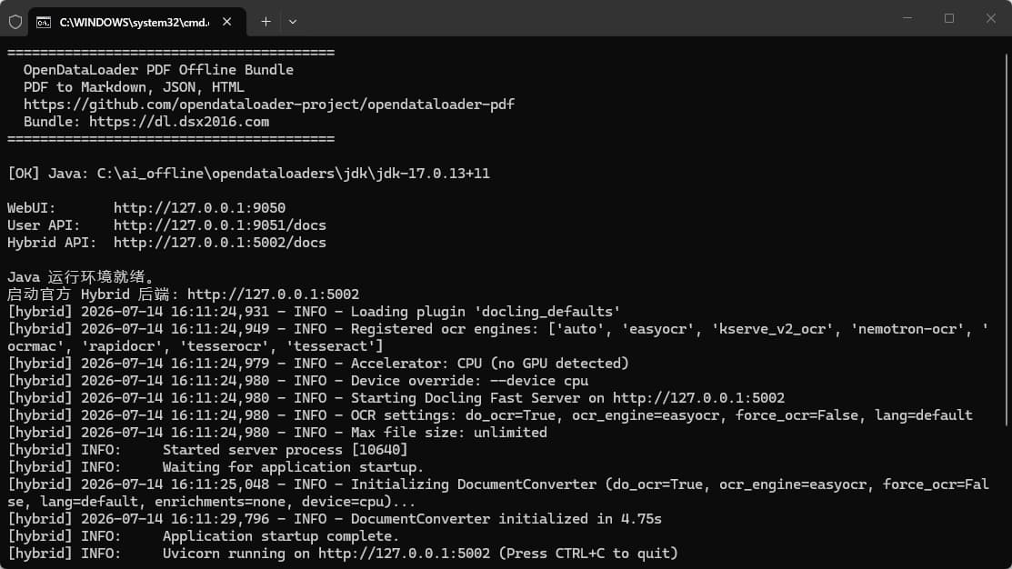Select the C:\WINDOWS\system32\cmd tab
This screenshot has width=1012, height=569.
(x=135, y=23)
